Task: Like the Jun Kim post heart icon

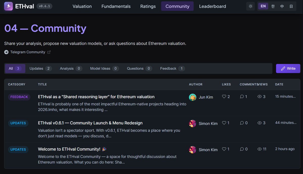Action: (224, 96)
